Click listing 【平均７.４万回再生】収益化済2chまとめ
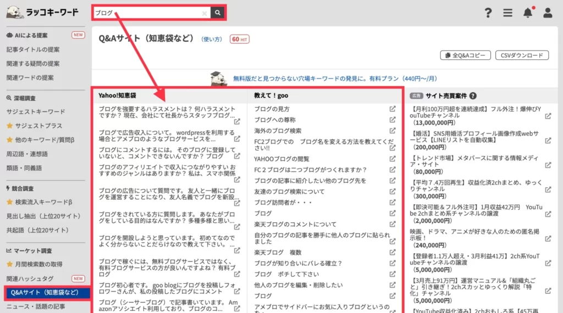This screenshot has height=313, width=563. 476,189
